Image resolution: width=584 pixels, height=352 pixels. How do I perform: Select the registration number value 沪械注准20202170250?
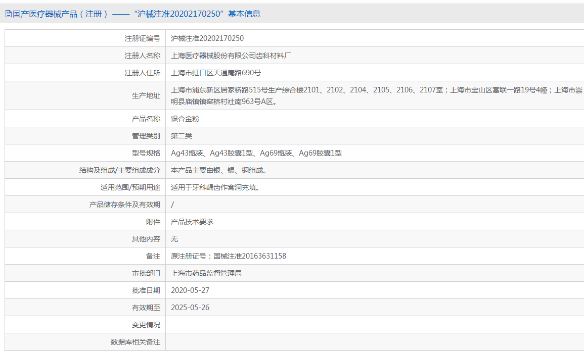point(207,38)
